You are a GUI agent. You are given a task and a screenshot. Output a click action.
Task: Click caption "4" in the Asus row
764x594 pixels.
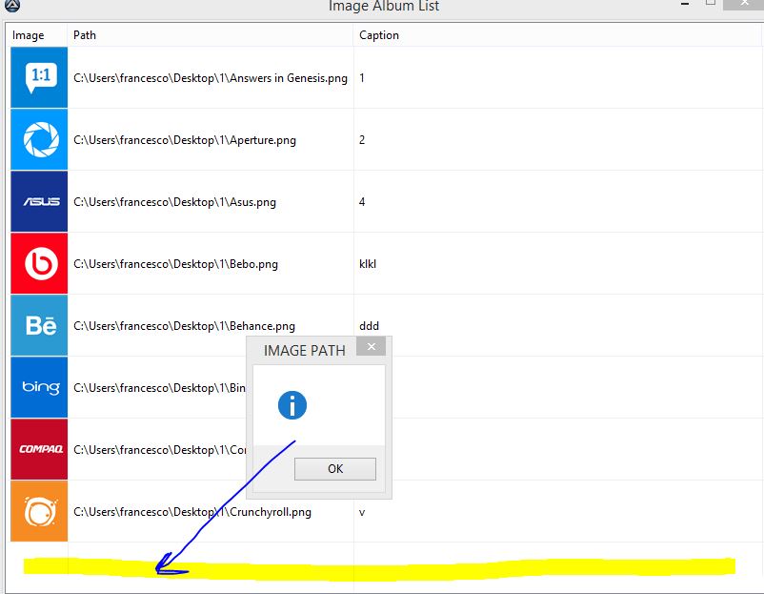pos(362,202)
